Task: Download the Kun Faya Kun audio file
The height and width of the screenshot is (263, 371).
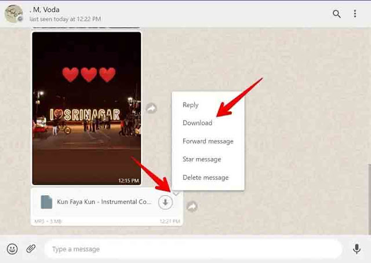Action: click(165, 202)
